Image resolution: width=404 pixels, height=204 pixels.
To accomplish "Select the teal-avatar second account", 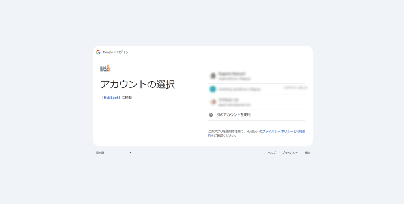I will [256, 89].
